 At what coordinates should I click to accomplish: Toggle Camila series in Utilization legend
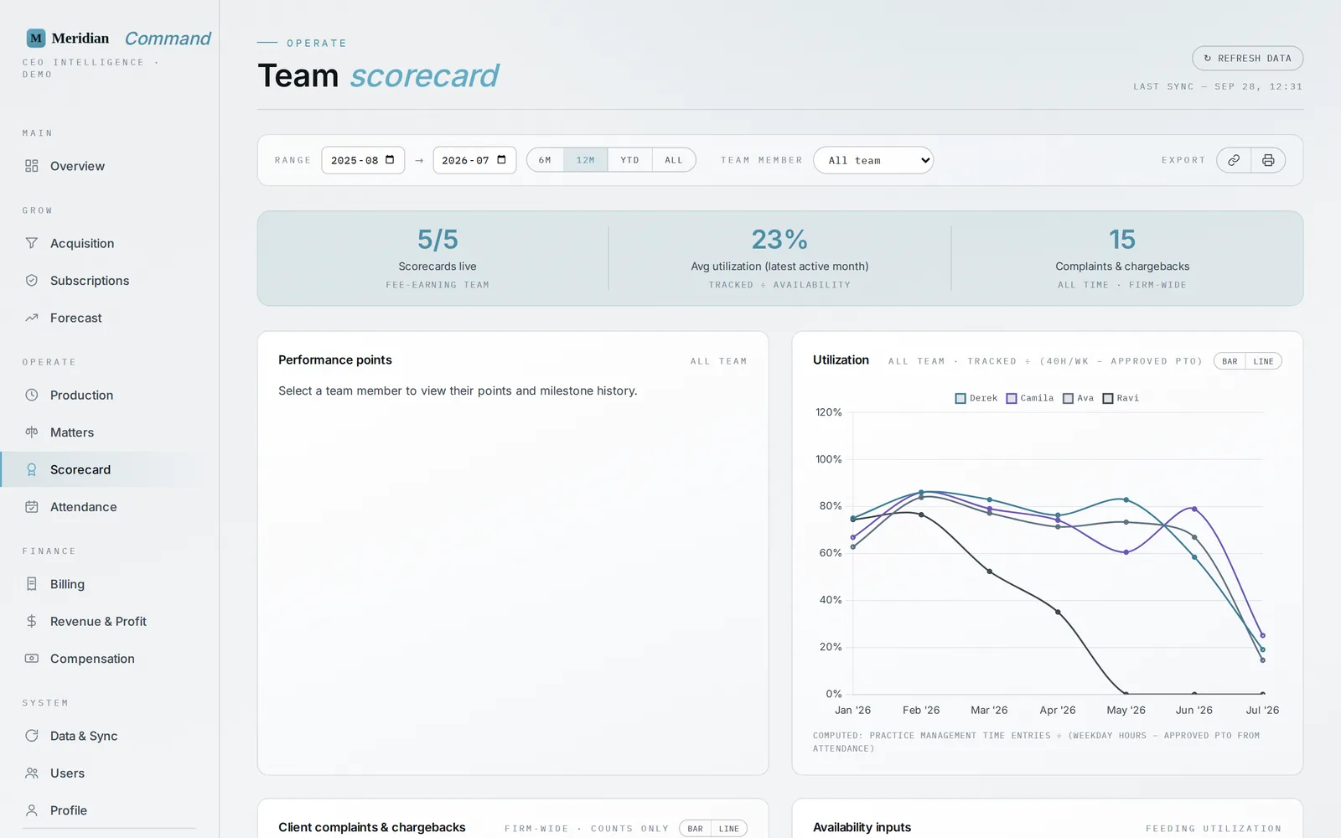coord(1030,398)
